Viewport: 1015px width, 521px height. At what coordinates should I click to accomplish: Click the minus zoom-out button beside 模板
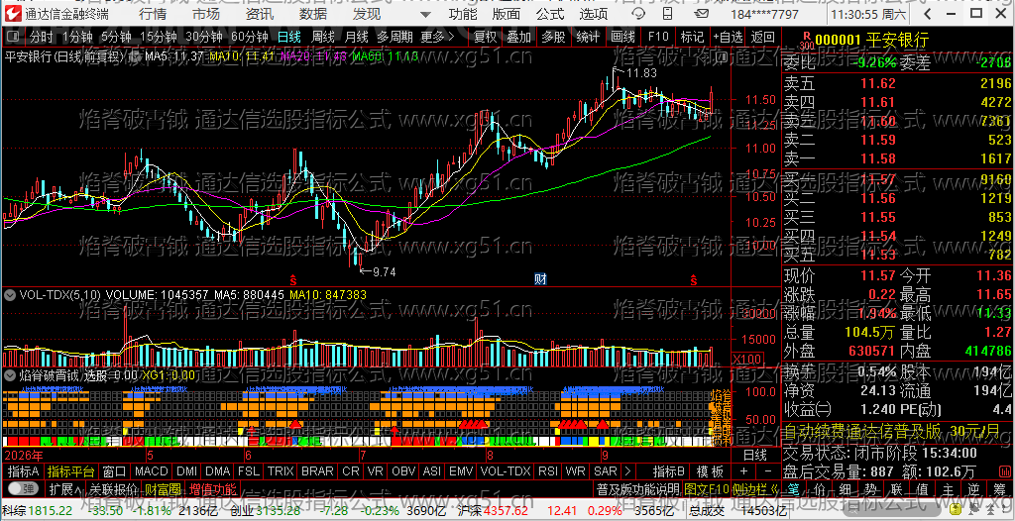[x=767, y=471]
